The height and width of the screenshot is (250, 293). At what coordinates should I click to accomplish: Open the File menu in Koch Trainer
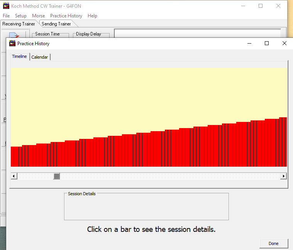(6, 16)
